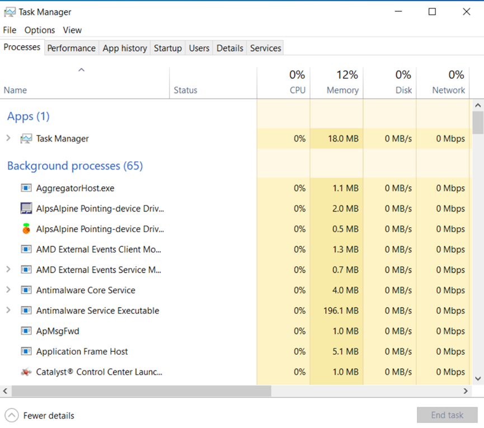The image size is (484, 428).
Task: Sort by the Status column header
Action: click(213, 83)
